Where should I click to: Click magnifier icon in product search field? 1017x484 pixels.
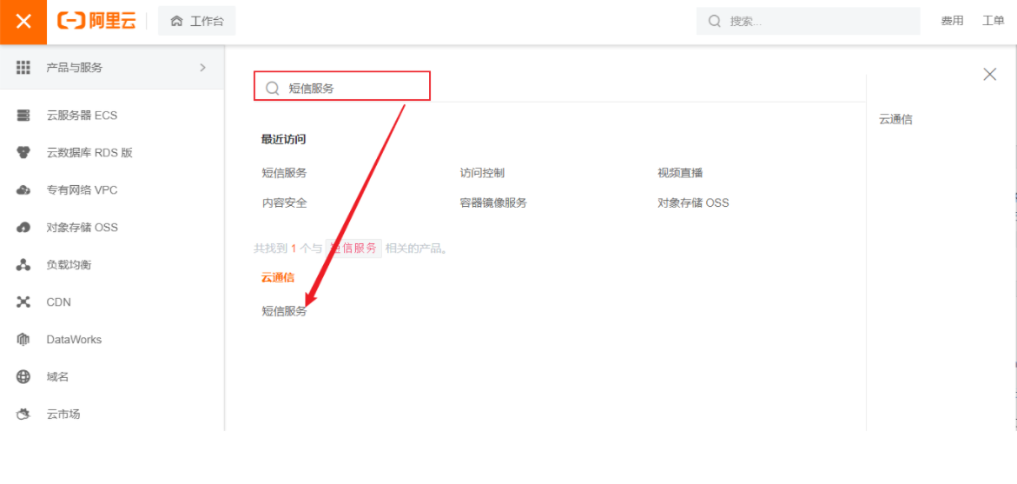(x=273, y=89)
